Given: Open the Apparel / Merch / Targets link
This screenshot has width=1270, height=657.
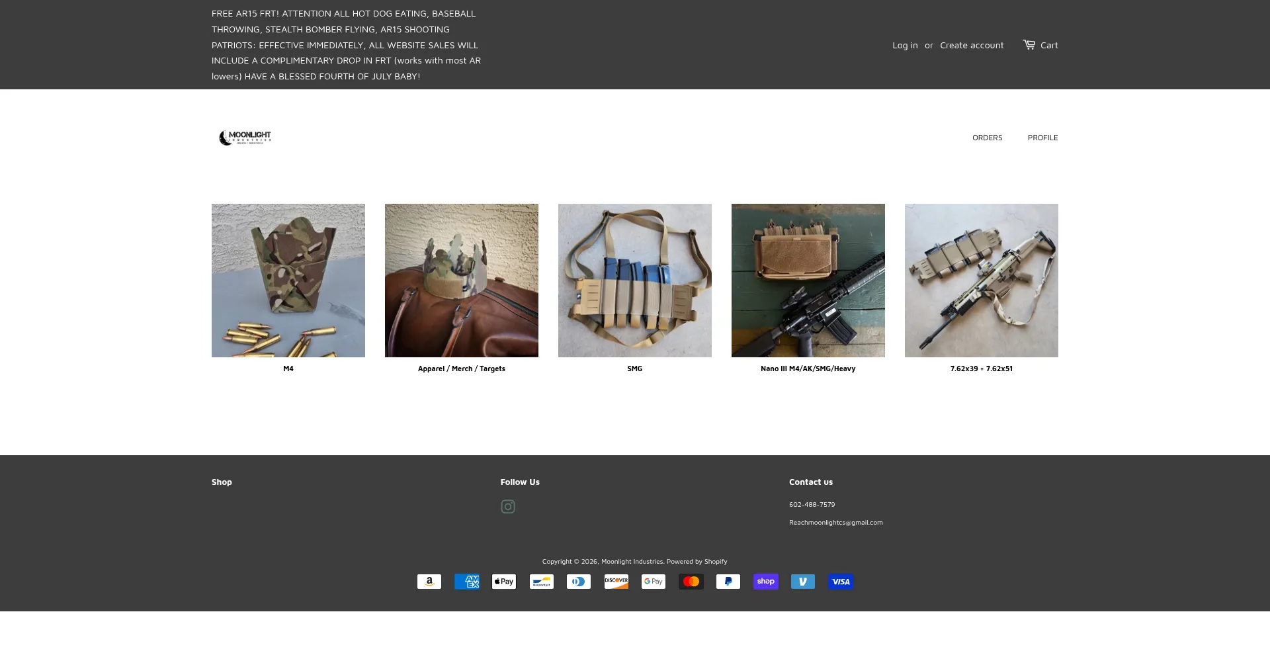Looking at the screenshot, I should (462, 369).
